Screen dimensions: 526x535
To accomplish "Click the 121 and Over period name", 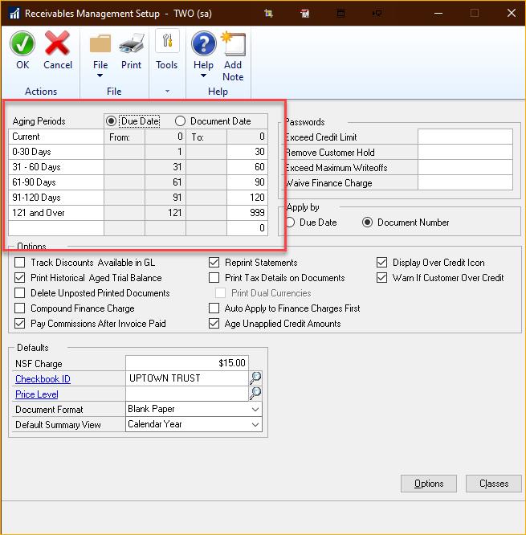I will (56, 213).
